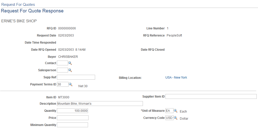Open the Payment Terms ID lookup magnifier
Viewport: 258px width, 128px height.
click(x=71, y=84)
